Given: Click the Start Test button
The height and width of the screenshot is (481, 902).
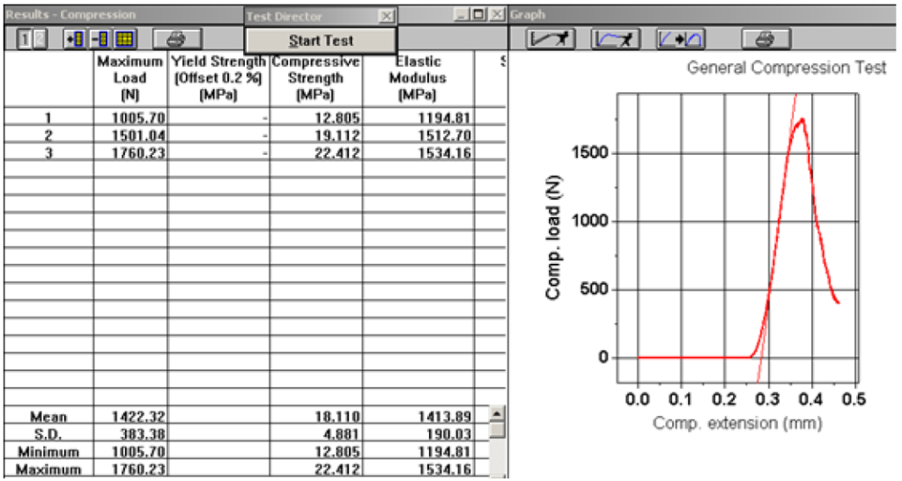Looking at the screenshot, I should point(321,40).
